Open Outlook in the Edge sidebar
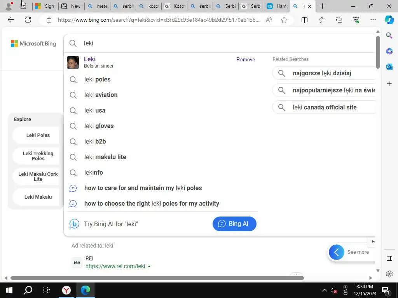The height and width of the screenshot is (298, 398). [389, 67]
